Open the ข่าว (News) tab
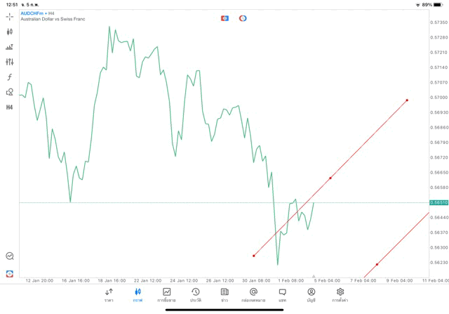The height and width of the screenshot is (314, 449). (x=224, y=294)
